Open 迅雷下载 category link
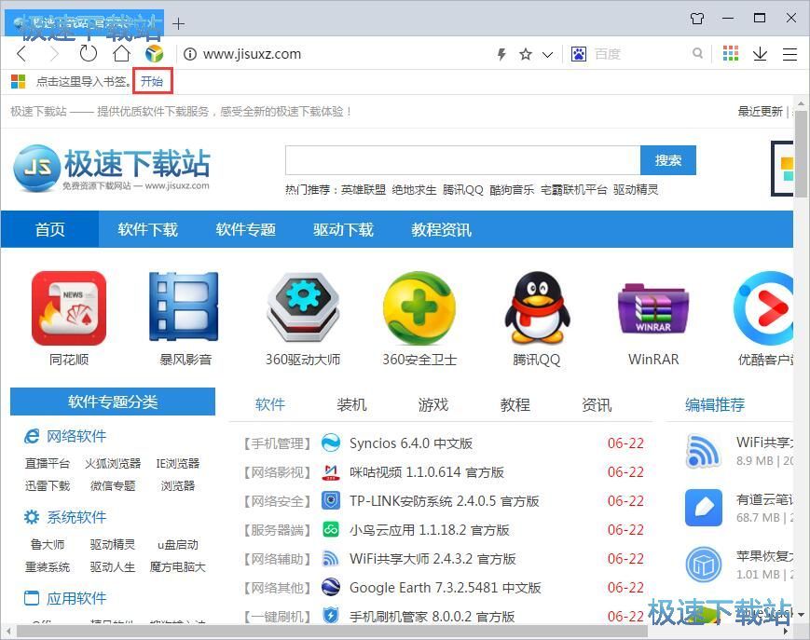 tap(47, 485)
